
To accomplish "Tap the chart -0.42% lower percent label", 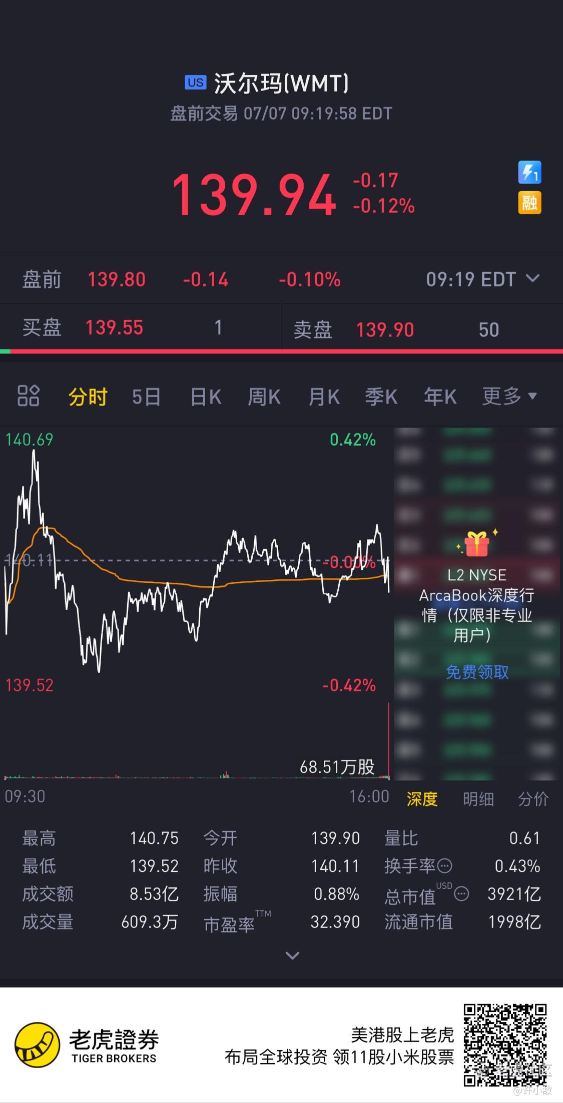I will click(349, 685).
